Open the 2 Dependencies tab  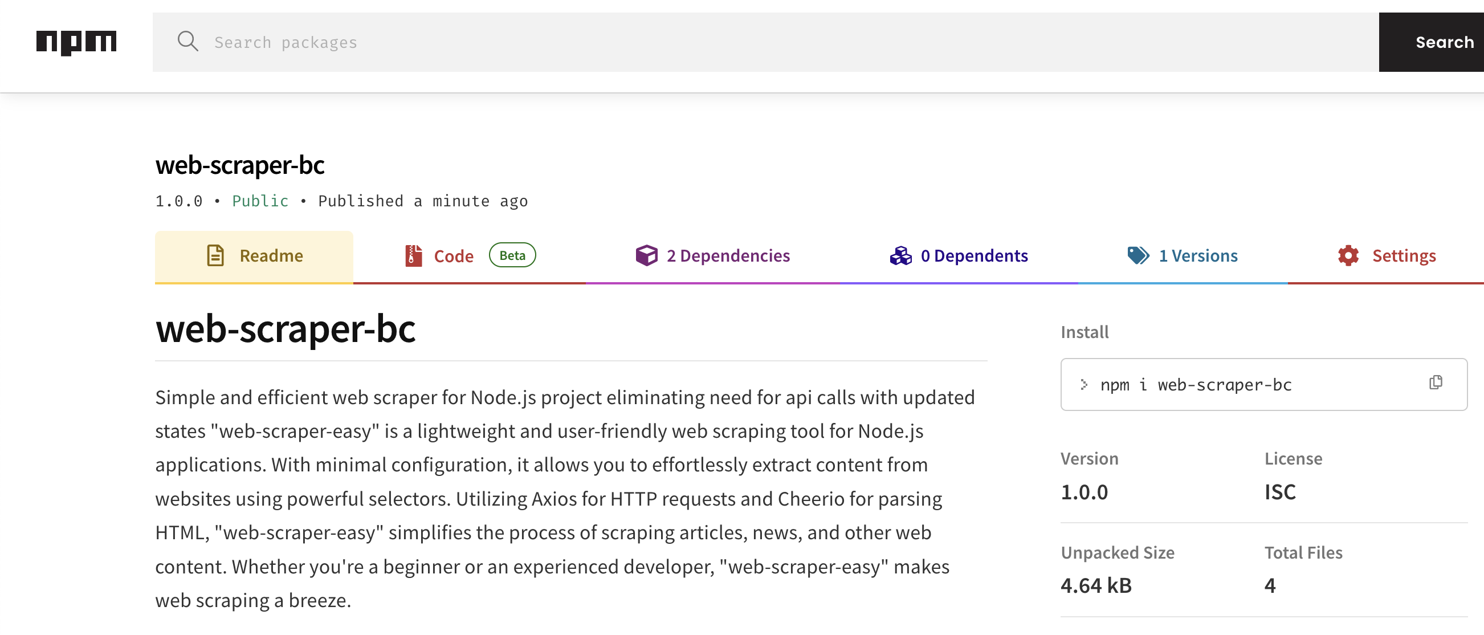[728, 255]
